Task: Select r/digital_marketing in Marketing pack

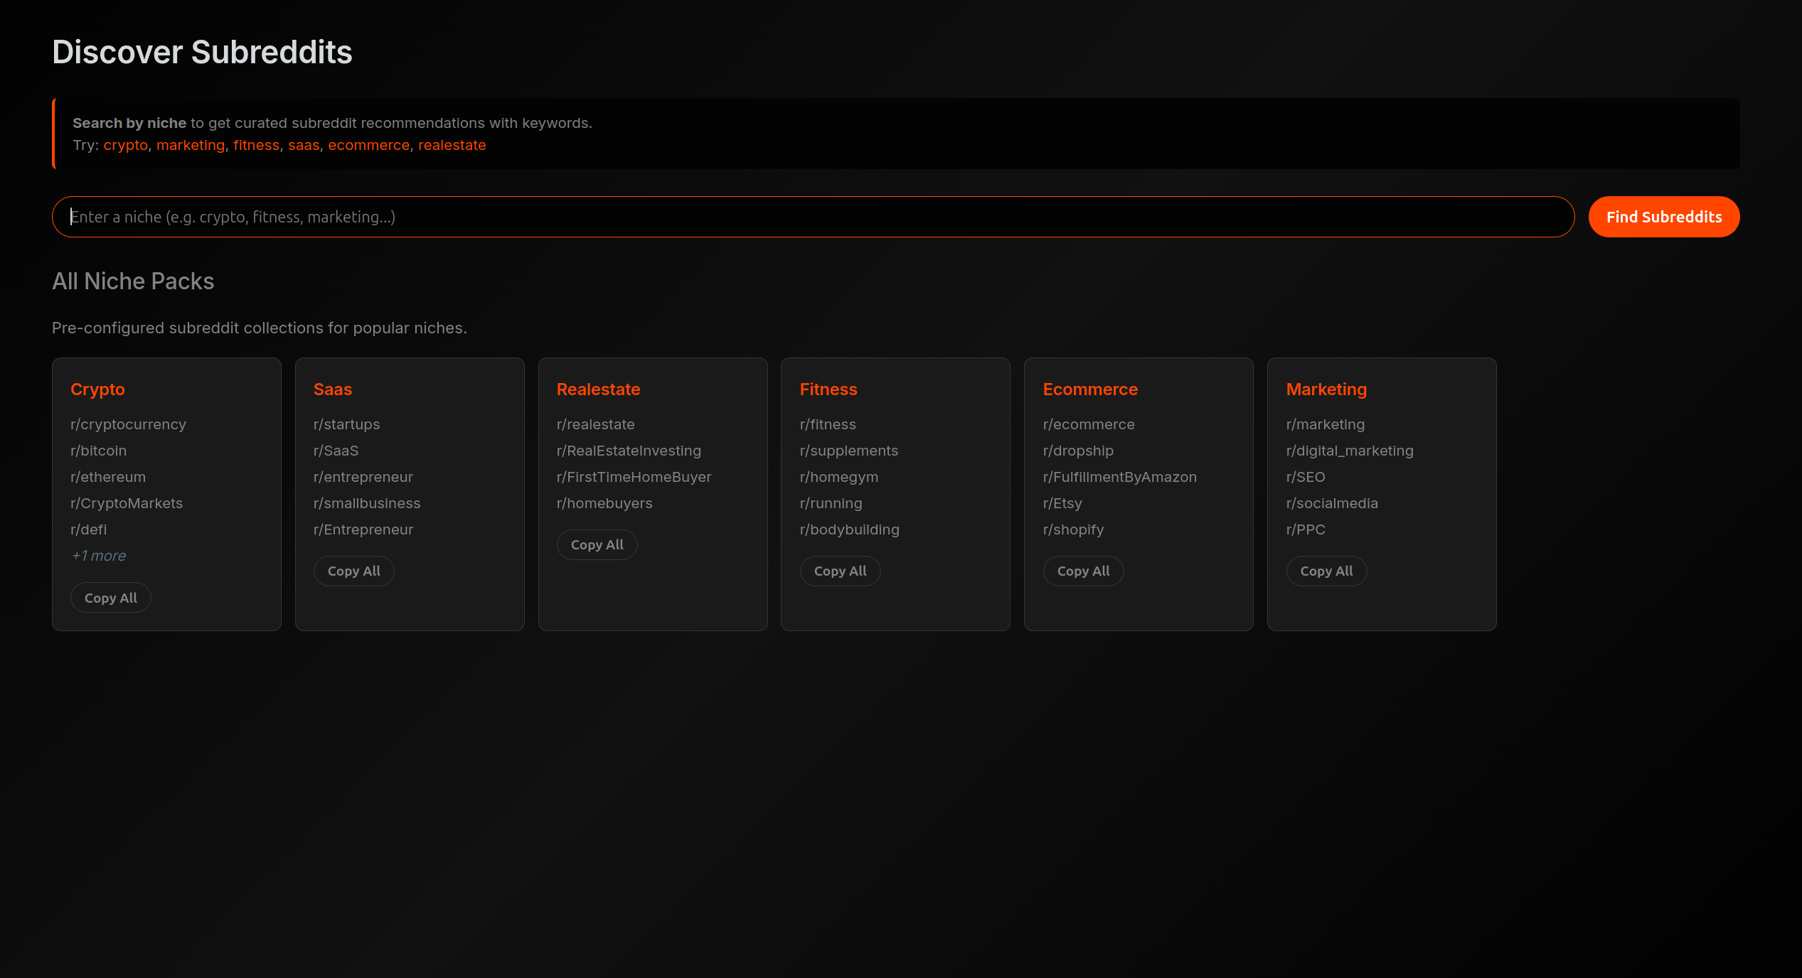Action: coord(1349,451)
